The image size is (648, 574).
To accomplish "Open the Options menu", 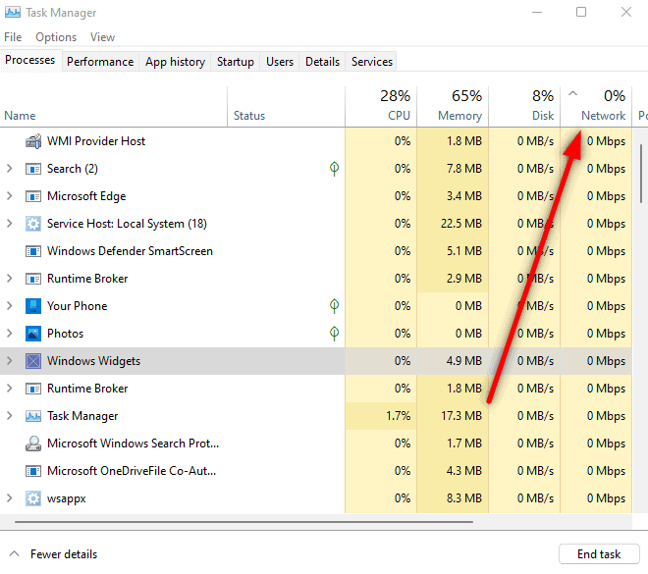I will pos(56,37).
